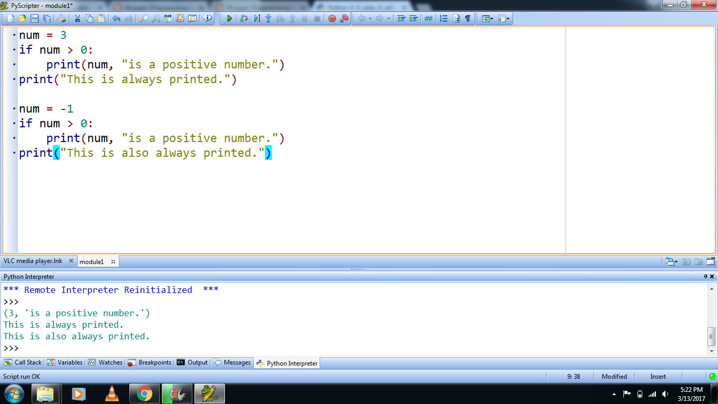Switch to the Breakpoints tab
The height and width of the screenshot is (404, 718).
pyautogui.click(x=152, y=362)
